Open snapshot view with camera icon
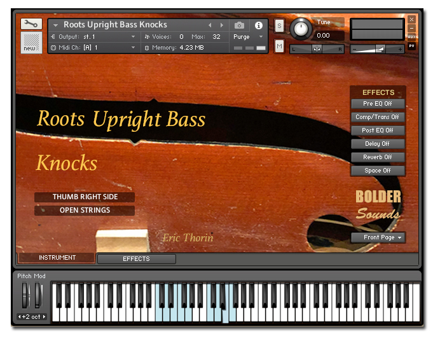 (x=239, y=25)
